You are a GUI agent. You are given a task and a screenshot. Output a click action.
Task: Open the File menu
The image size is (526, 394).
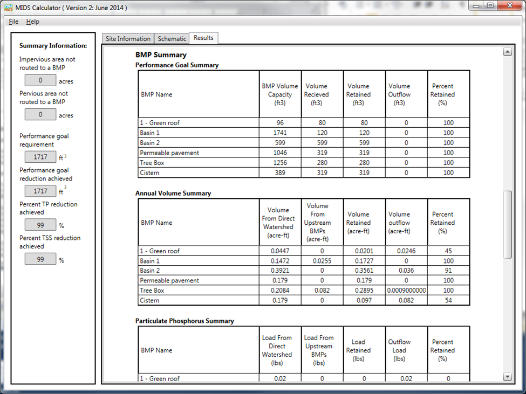point(13,22)
